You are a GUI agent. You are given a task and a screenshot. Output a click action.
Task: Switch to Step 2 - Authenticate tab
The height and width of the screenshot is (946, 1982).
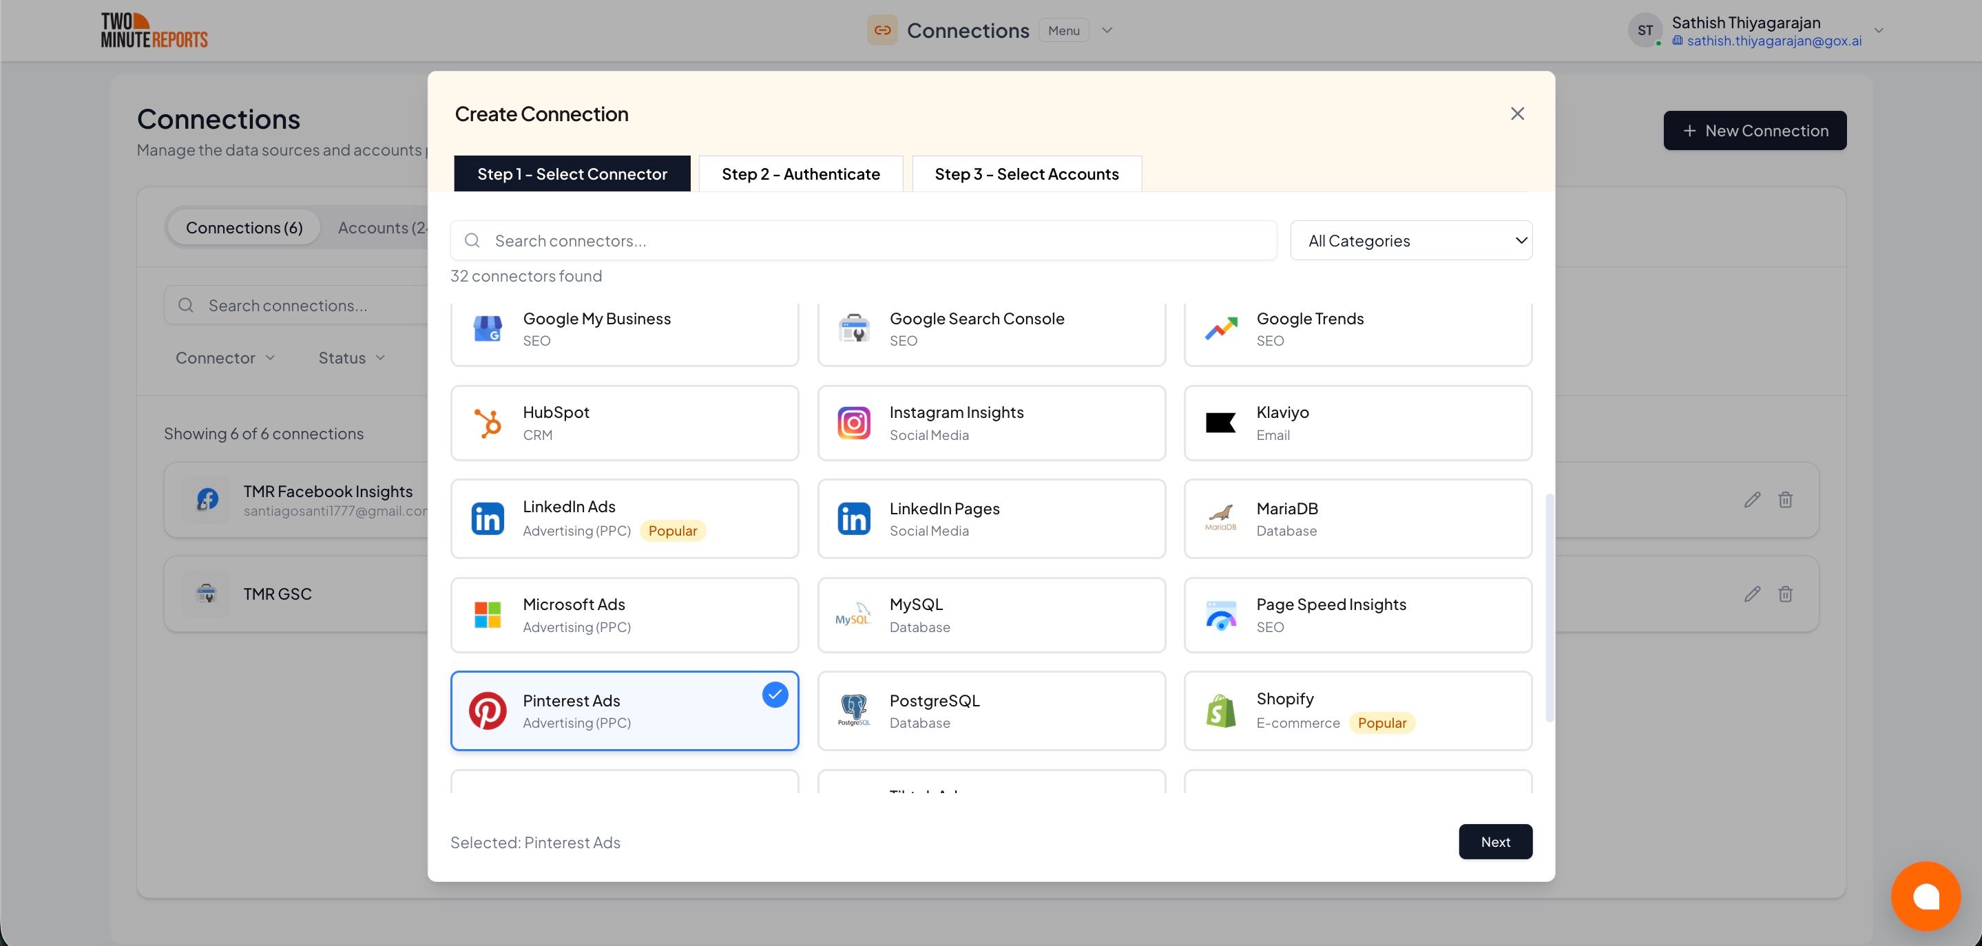click(x=800, y=174)
